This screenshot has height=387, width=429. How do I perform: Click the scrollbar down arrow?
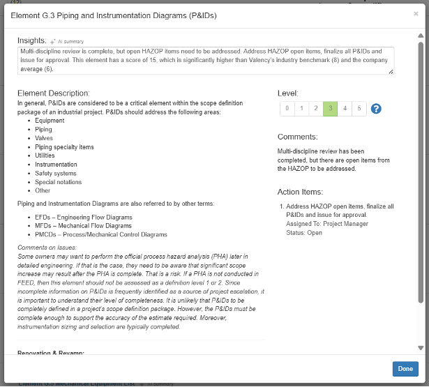[421, 348]
